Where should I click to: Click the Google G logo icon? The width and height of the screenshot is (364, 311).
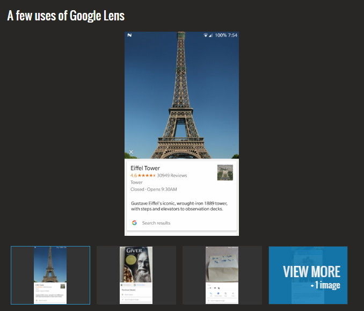tap(134, 223)
